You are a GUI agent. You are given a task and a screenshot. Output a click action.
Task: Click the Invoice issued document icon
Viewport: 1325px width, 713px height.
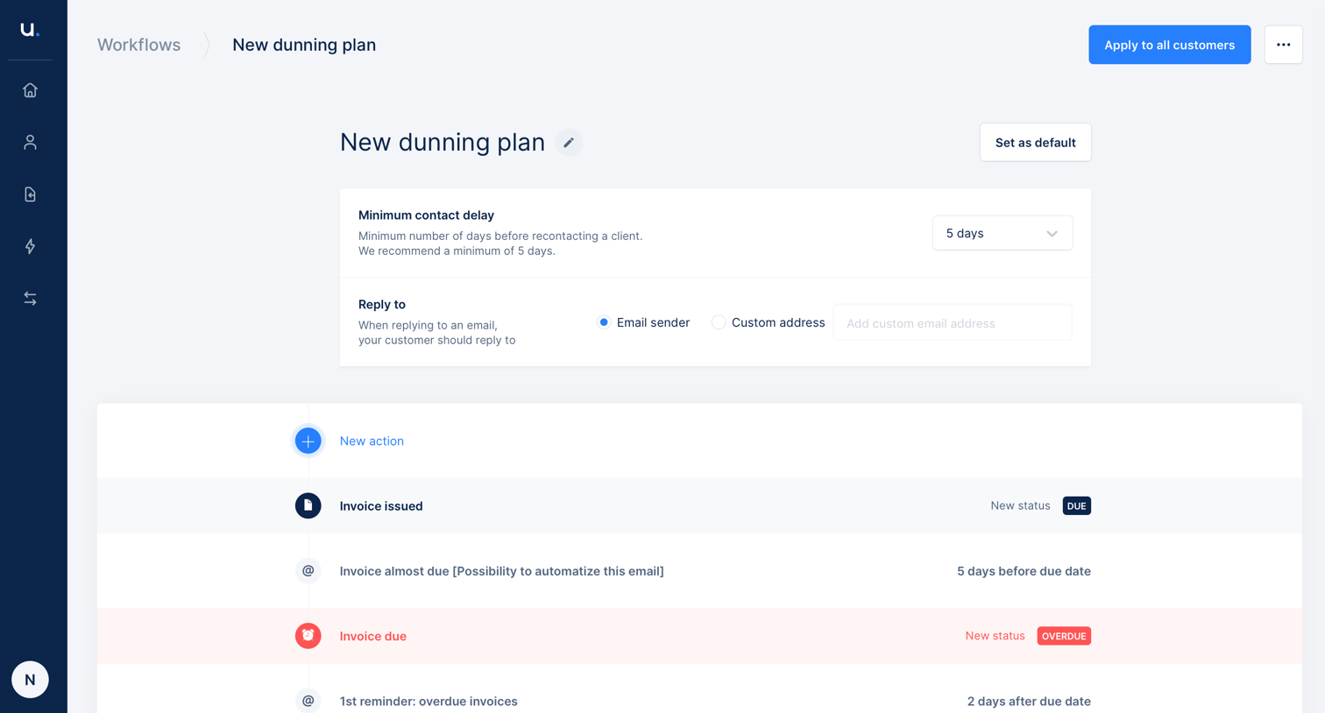(x=308, y=505)
